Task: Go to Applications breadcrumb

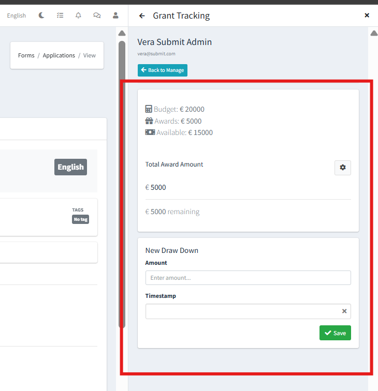Action: click(59, 55)
